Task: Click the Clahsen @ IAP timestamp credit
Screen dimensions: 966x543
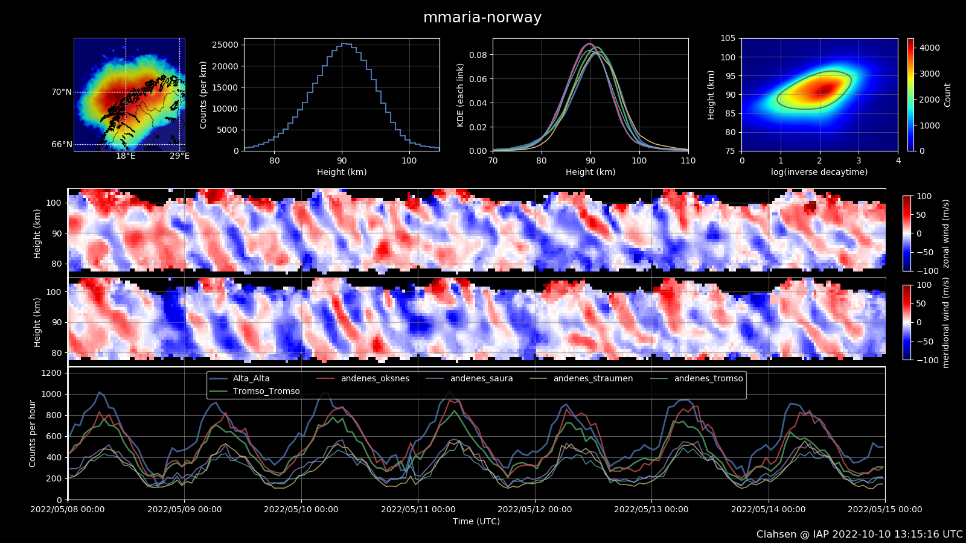Action: 860,535
